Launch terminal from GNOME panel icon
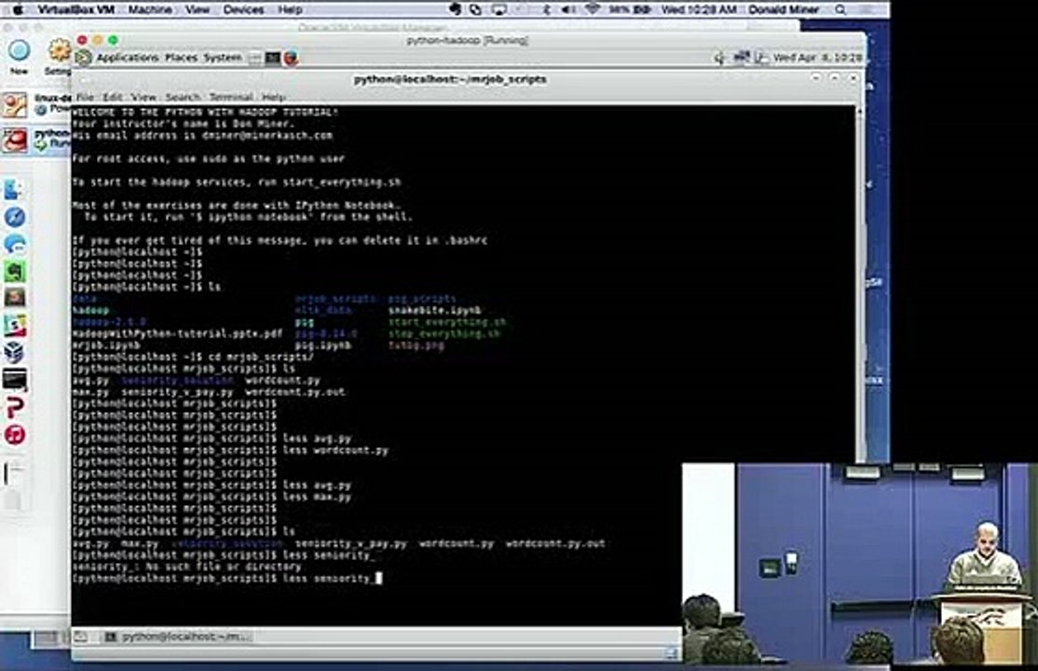 (272, 59)
